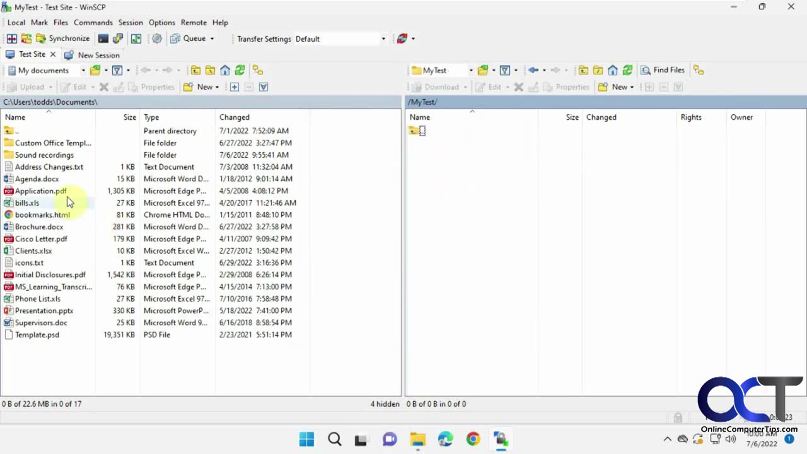Screen dimensions: 807x454
Task: Click local select files plus icon
Action: point(235,87)
